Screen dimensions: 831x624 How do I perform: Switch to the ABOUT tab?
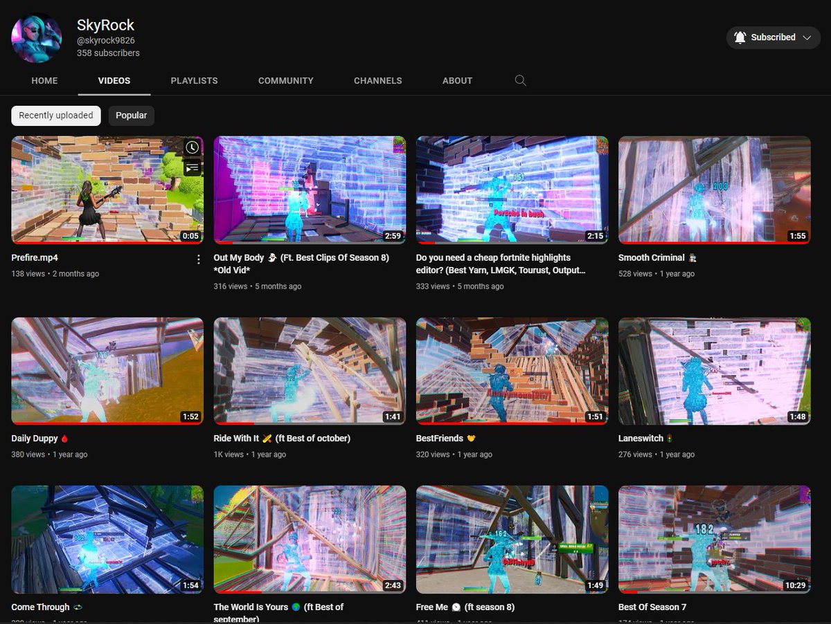coord(458,81)
